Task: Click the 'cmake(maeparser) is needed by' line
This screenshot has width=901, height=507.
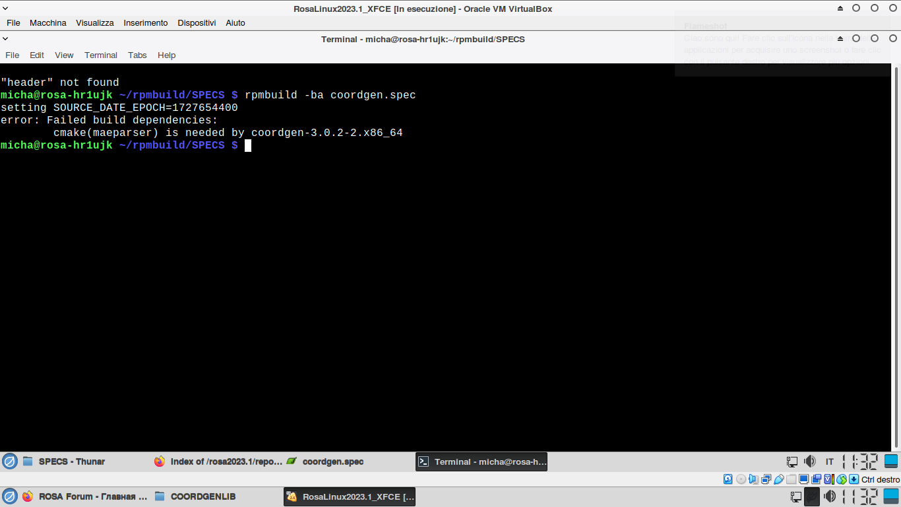Action: tap(228, 133)
